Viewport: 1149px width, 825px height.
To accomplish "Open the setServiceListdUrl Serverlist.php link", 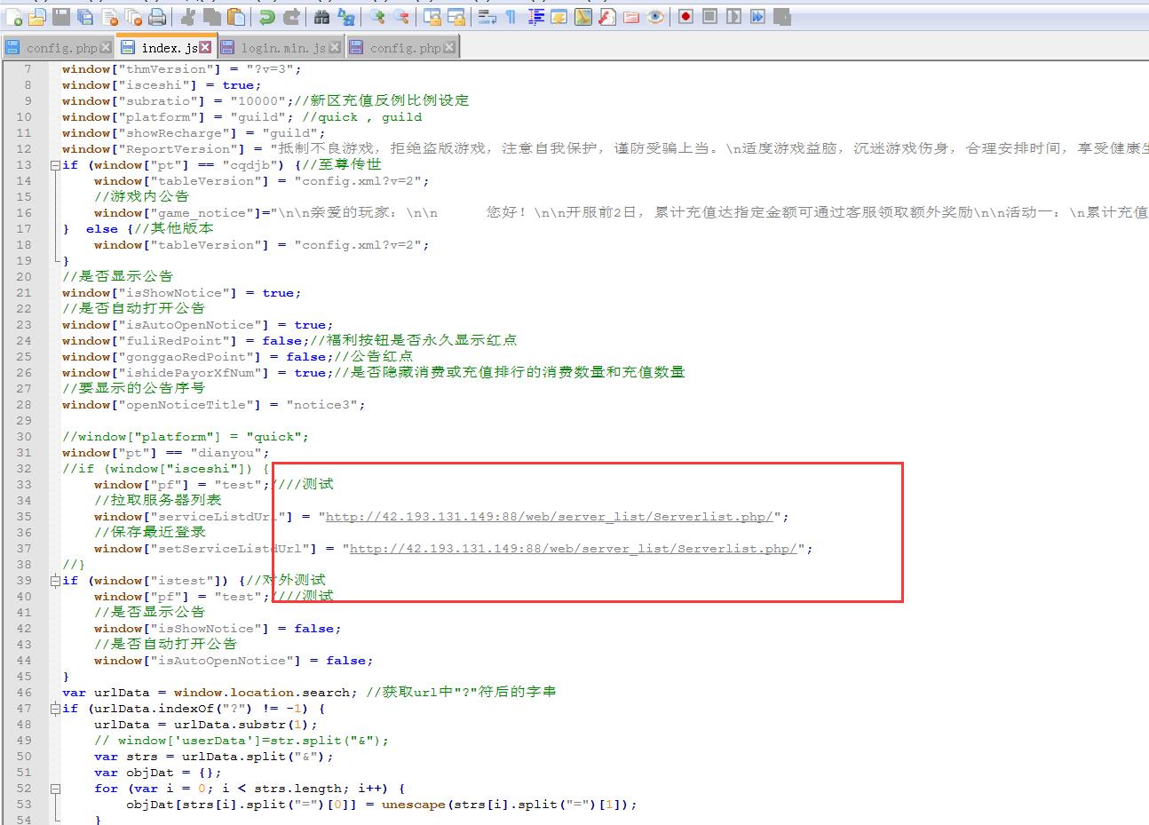I will [573, 549].
